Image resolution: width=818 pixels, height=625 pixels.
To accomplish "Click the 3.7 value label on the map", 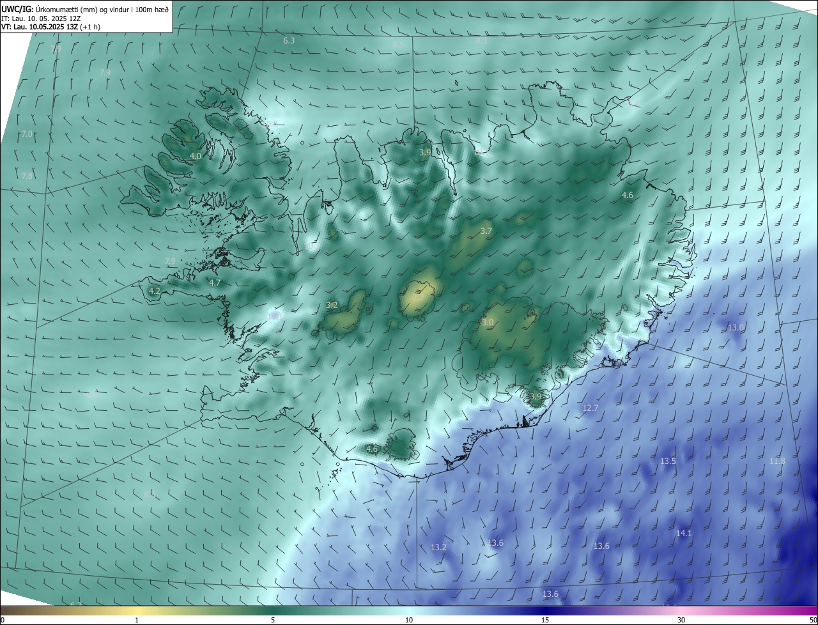I will (486, 231).
